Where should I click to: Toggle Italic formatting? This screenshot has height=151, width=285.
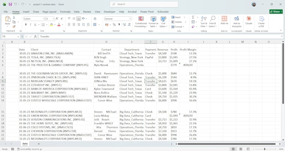click(30, 25)
